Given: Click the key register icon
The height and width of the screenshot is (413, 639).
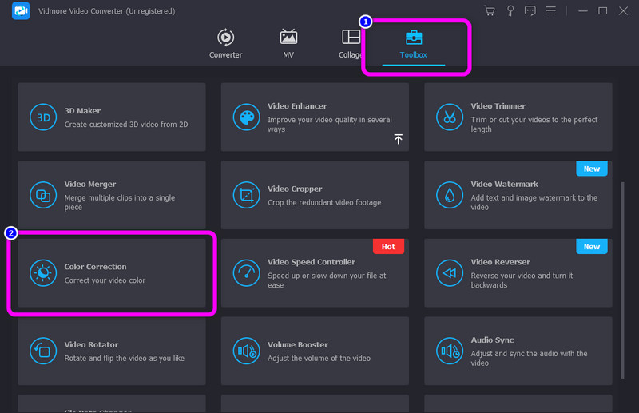Looking at the screenshot, I should point(510,10).
